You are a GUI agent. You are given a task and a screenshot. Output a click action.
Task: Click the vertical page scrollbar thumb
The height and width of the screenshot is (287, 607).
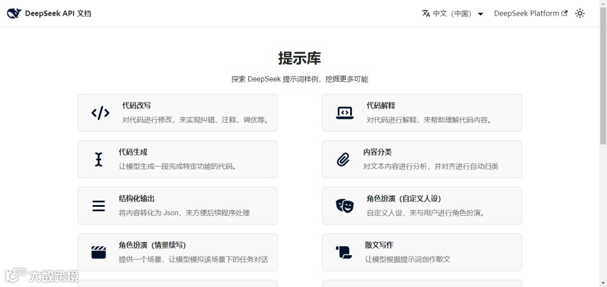pos(603,75)
